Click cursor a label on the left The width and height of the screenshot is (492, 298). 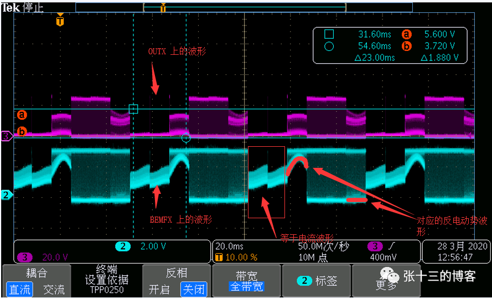coord(22,115)
